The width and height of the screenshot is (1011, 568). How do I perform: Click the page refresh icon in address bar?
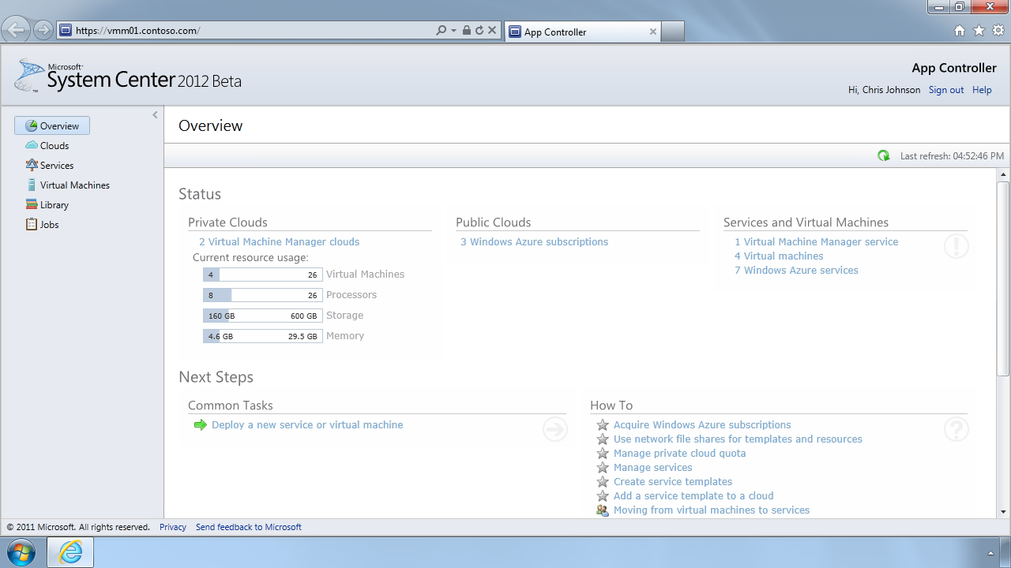[479, 31]
